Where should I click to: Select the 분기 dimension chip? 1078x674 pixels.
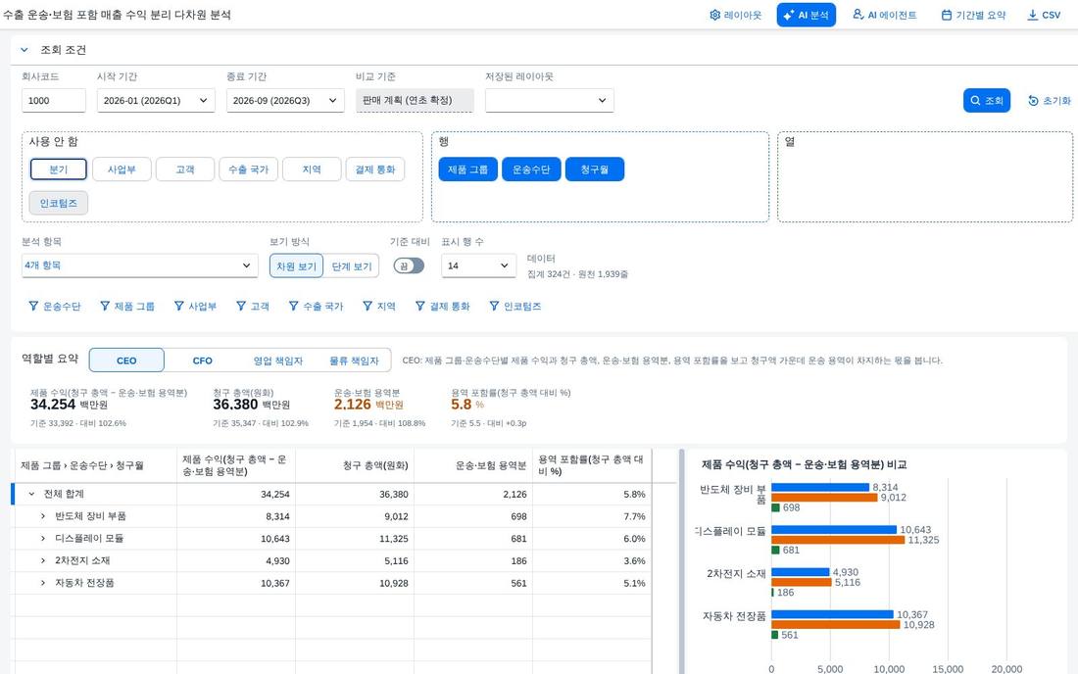click(59, 169)
